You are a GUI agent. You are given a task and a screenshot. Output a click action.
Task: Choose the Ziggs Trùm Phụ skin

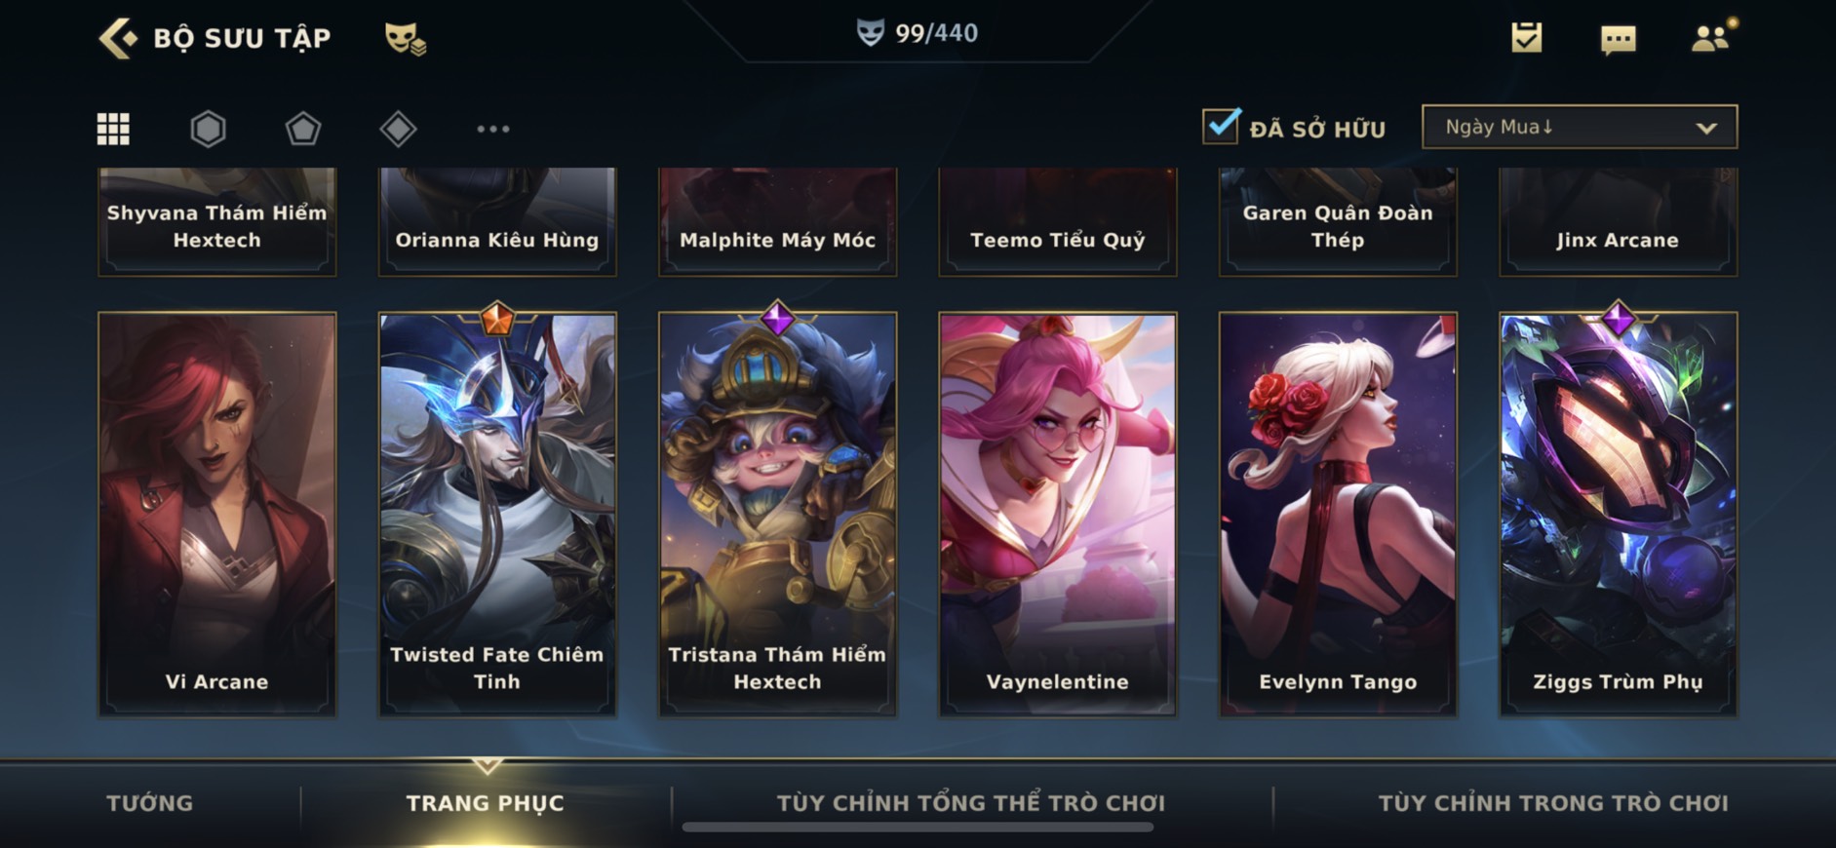pyautogui.click(x=1618, y=514)
